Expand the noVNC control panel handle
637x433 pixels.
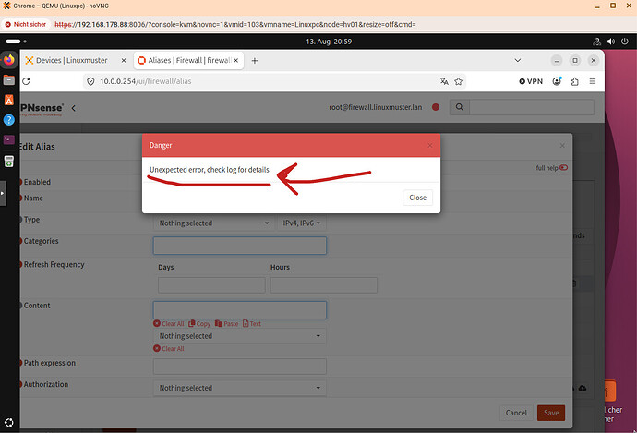(3, 193)
